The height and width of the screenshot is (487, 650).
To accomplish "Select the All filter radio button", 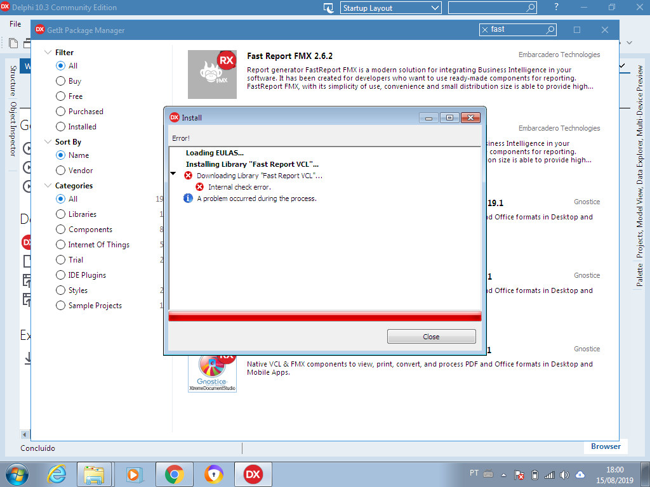I will (x=60, y=65).
